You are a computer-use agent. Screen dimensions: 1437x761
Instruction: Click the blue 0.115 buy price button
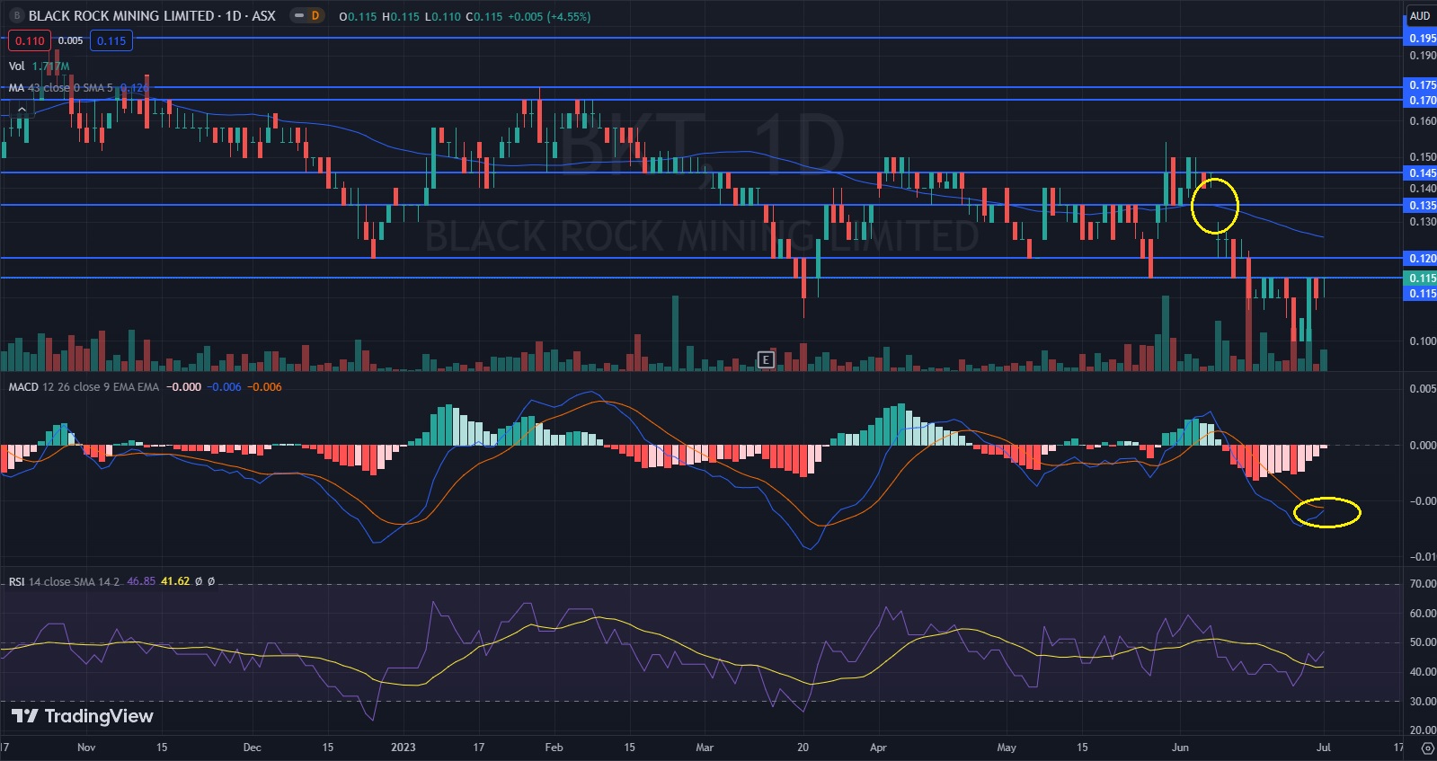click(111, 40)
